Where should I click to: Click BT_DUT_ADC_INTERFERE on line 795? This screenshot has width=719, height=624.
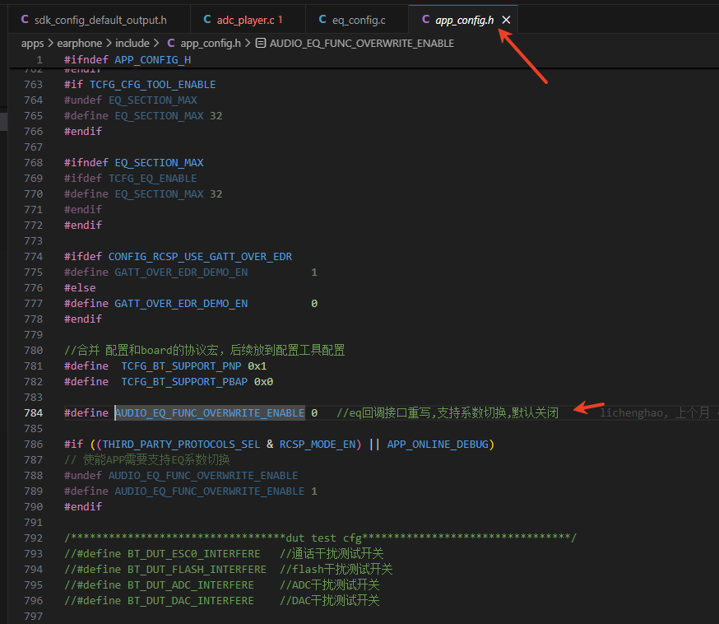[191, 585]
